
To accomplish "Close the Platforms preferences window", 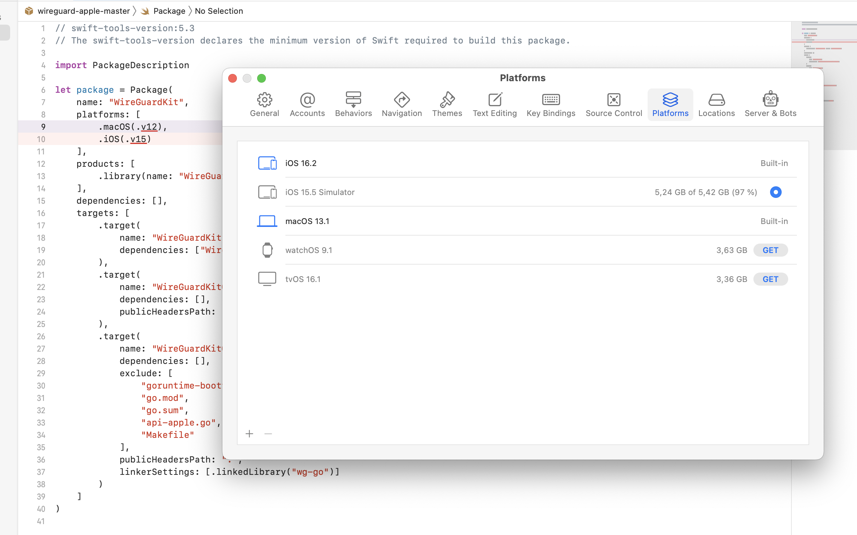I will tap(233, 78).
